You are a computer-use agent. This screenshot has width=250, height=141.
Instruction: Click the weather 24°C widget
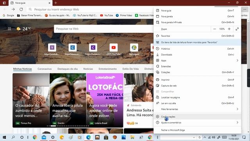(x=23, y=29)
